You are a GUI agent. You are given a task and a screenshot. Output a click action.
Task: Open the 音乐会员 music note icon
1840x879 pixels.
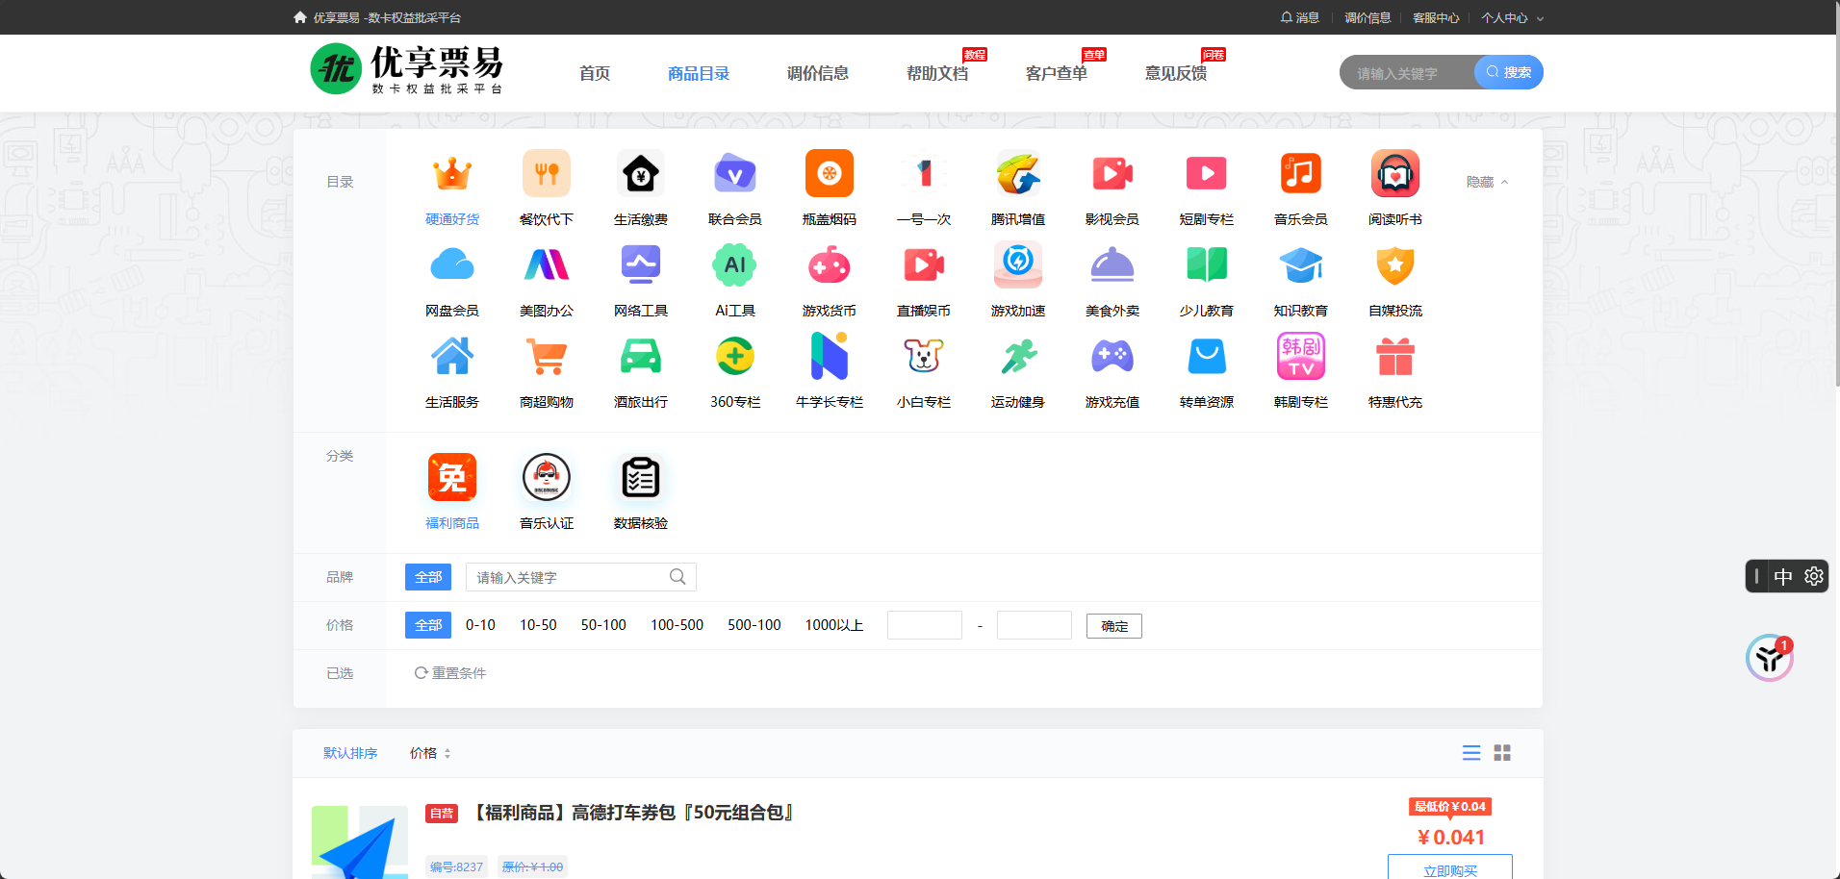[x=1301, y=174]
